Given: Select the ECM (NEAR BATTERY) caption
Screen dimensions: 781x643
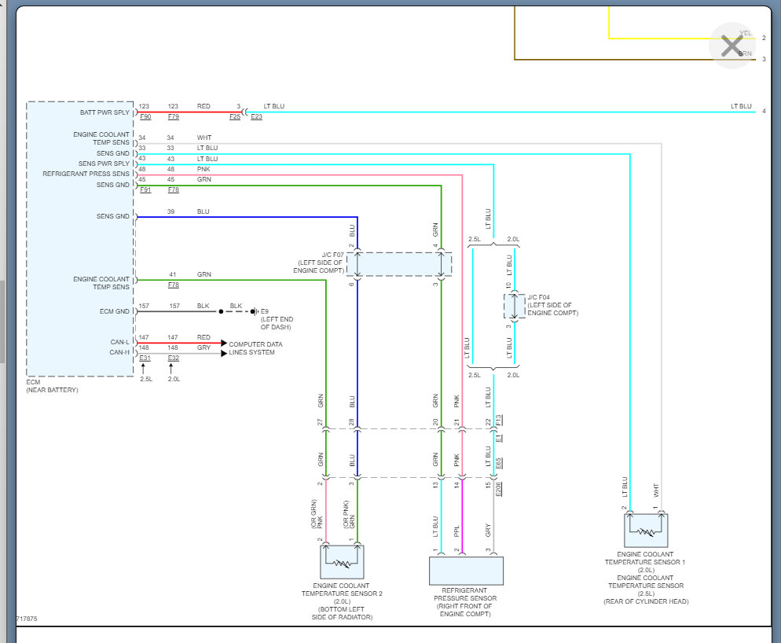Looking at the screenshot, I should [53, 386].
